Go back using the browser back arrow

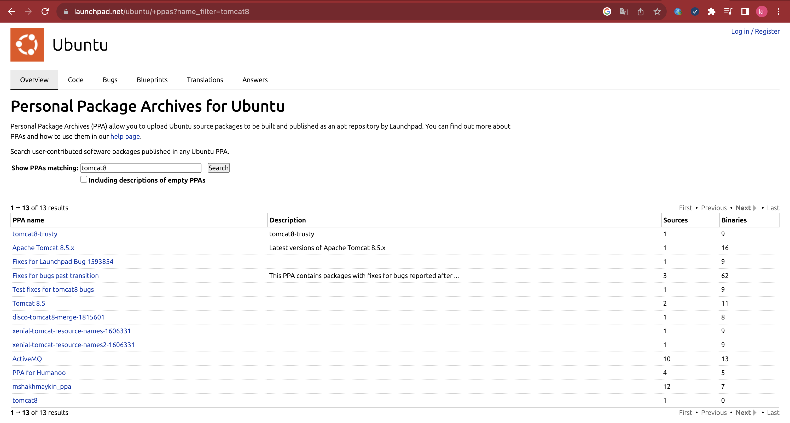12,12
